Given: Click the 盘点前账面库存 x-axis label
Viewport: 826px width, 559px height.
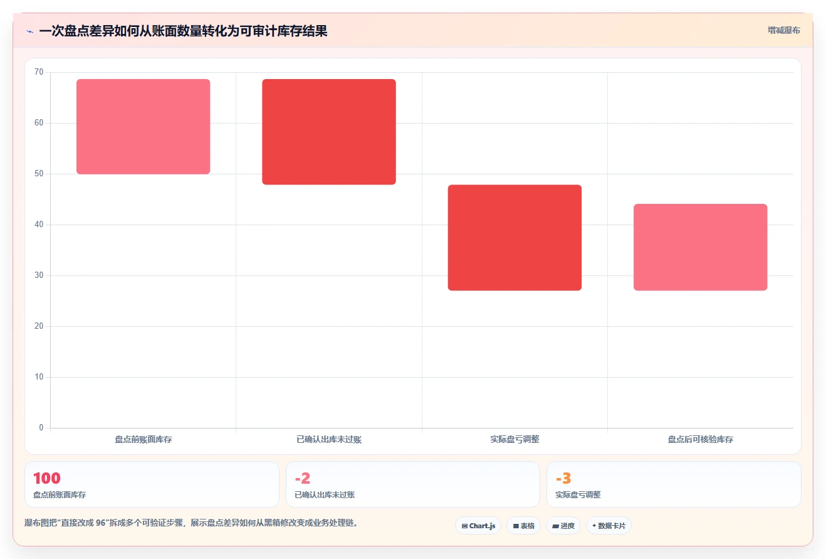Looking at the screenshot, I should pyautogui.click(x=143, y=440).
